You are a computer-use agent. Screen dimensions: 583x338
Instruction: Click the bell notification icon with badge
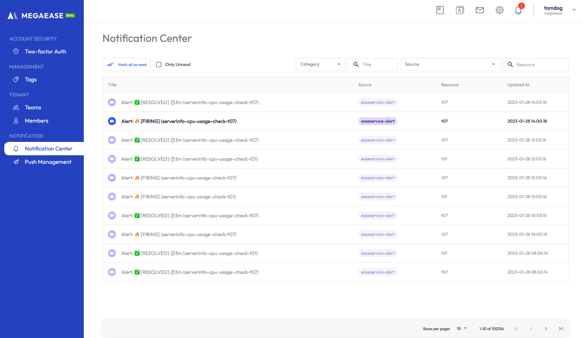[x=518, y=10]
